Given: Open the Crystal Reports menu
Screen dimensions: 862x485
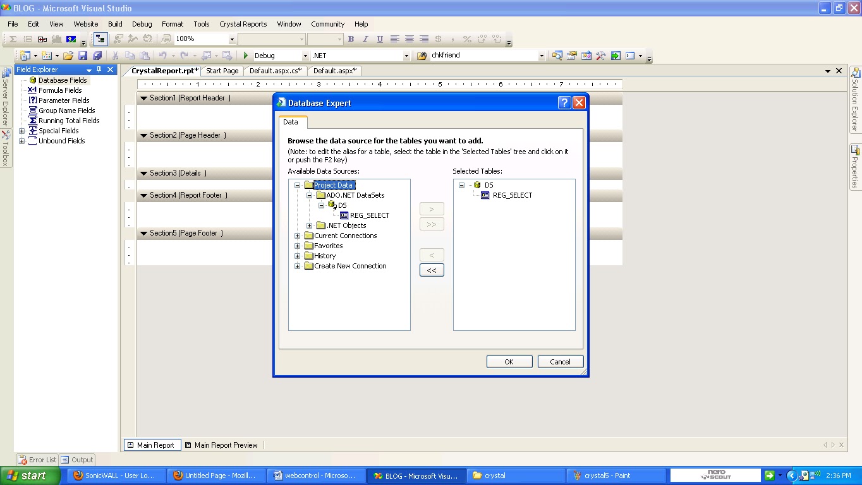Looking at the screenshot, I should (243, 24).
